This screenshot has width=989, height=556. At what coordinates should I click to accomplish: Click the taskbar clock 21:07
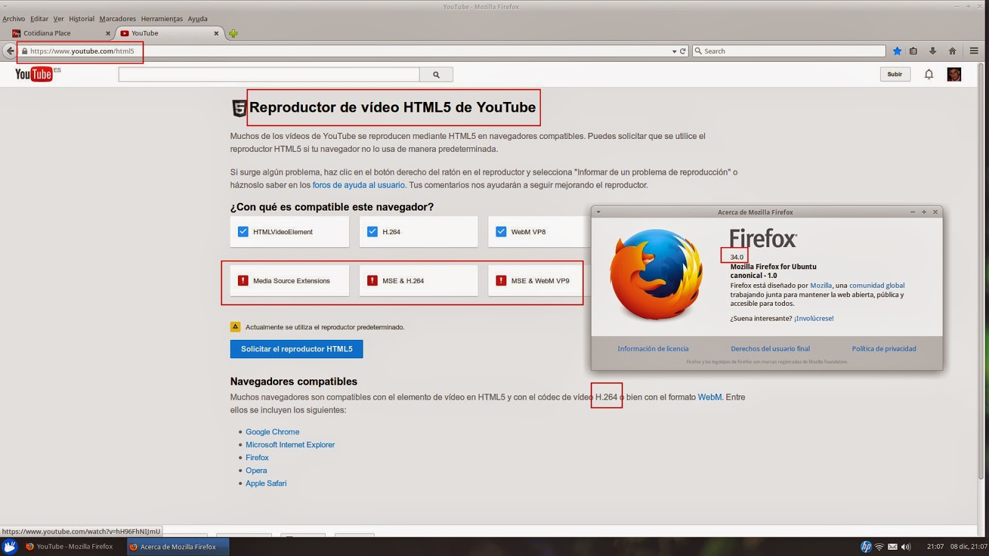pos(935,547)
